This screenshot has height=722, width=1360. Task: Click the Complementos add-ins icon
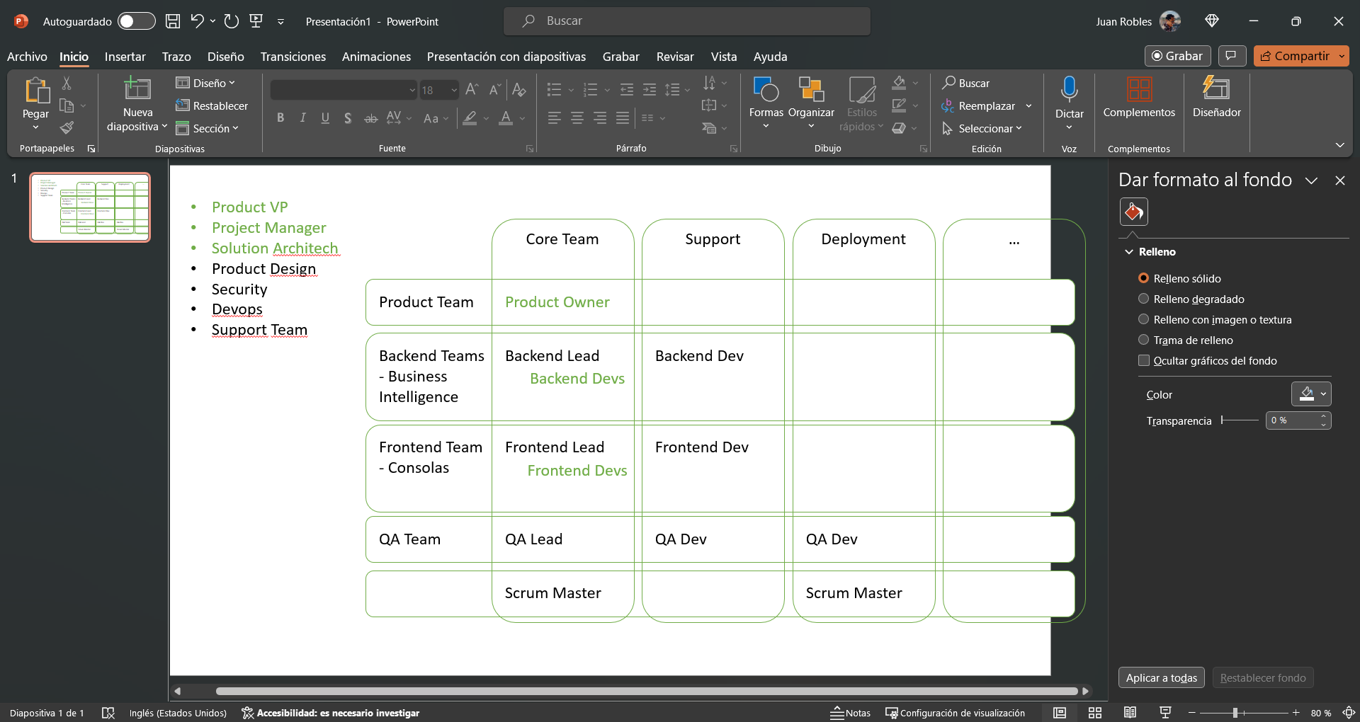point(1138,90)
